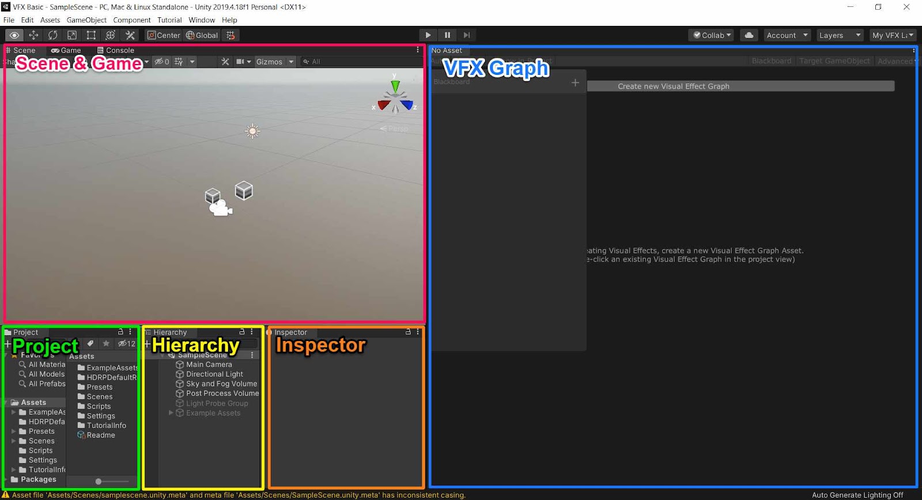Image resolution: width=922 pixels, height=500 pixels.
Task: Toggle Blackboard in VFX Graph toolbar
Action: (771, 61)
